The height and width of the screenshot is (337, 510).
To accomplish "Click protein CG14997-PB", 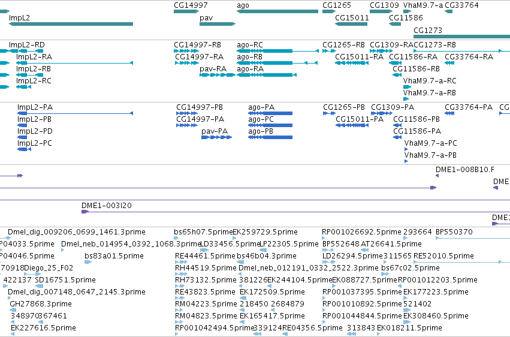I will [200, 107].
